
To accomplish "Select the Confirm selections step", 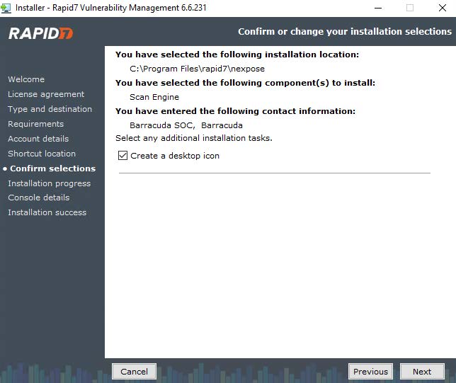I will 52,168.
